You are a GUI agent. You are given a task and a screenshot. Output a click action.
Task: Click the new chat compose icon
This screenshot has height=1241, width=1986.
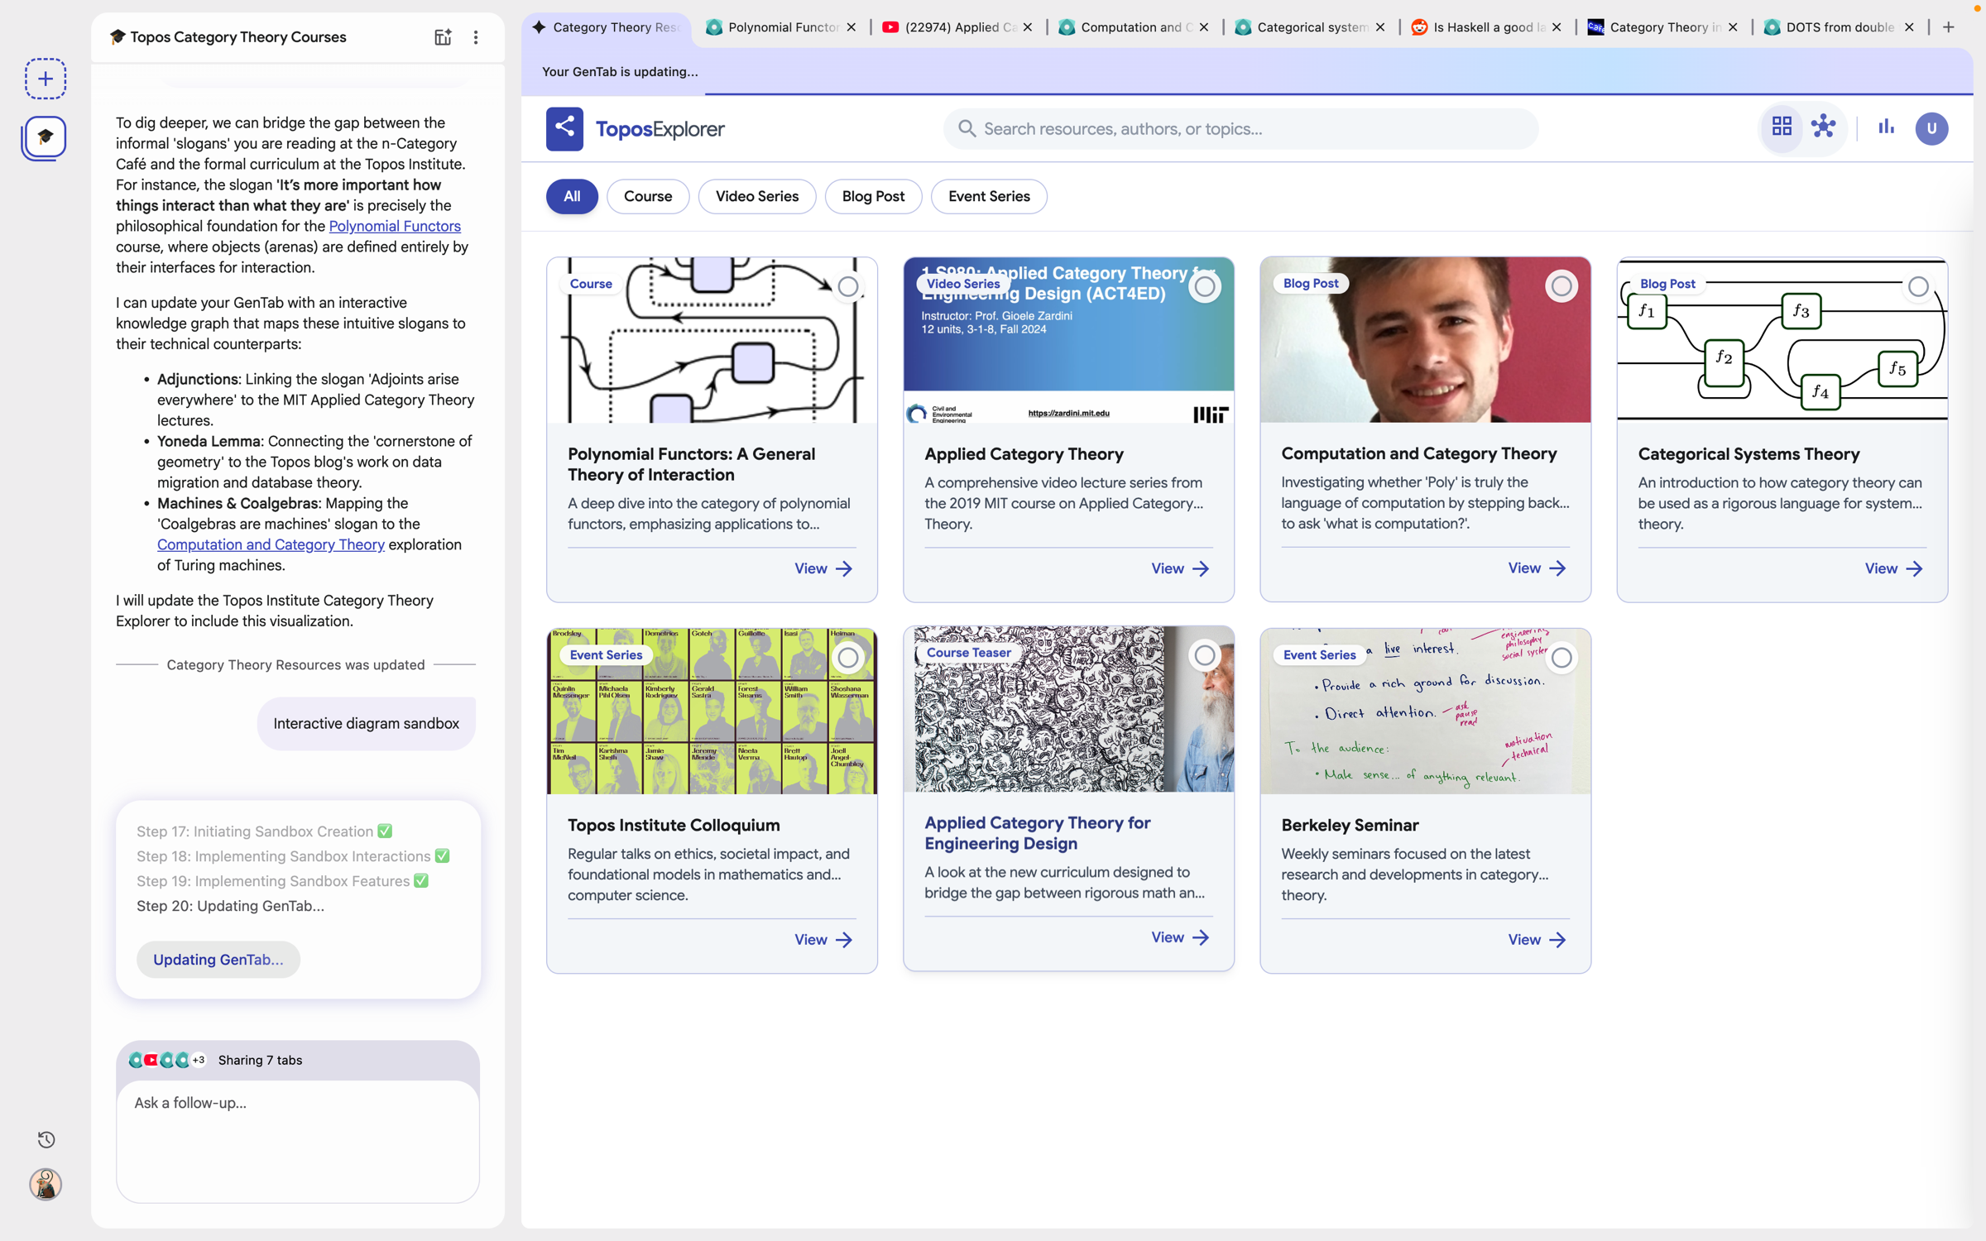443,37
